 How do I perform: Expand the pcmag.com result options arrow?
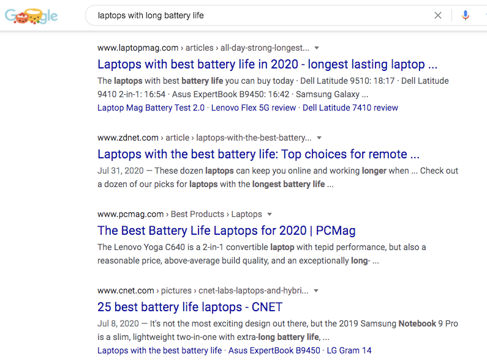(270, 215)
